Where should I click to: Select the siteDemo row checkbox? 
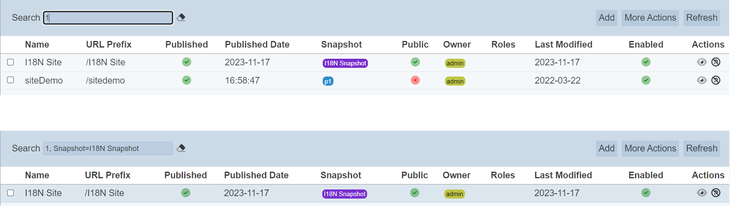[11, 80]
